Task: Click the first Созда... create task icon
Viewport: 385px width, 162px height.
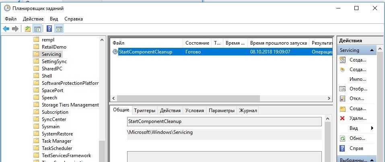Action: [342, 60]
